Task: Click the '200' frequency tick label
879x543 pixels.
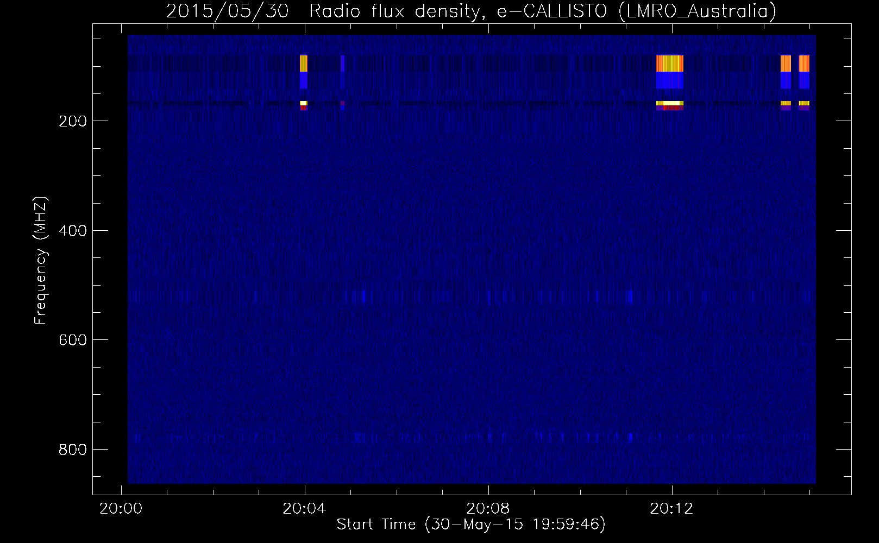Action: (72, 121)
